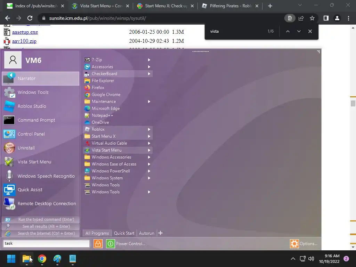The image size is (356, 267).
Task: Open the aav100.zip download link
Action: tap(24, 41)
